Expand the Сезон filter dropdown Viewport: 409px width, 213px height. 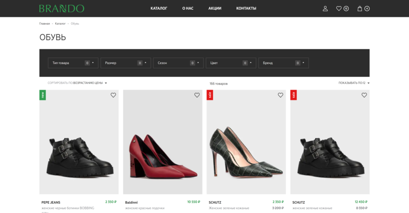(x=178, y=63)
